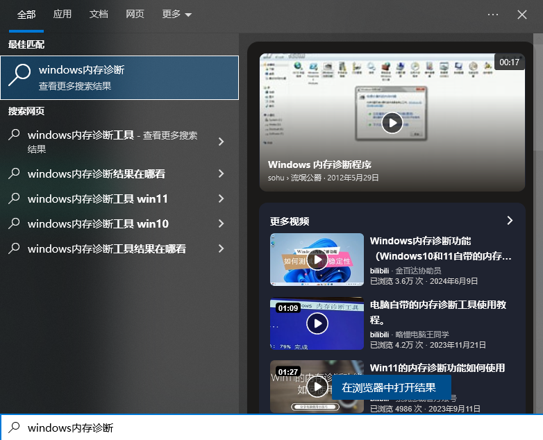Play the 01:27 Win11 内存诊断 video thumbnail
The height and width of the screenshot is (440, 543).
pos(317,387)
